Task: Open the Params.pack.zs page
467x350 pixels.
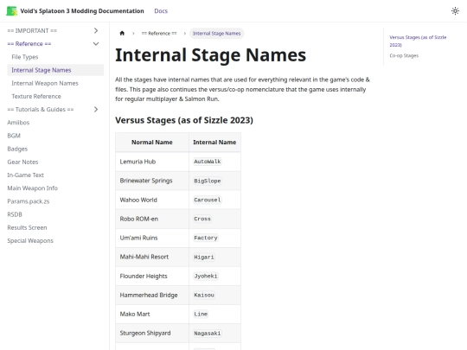Action: (29, 201)
